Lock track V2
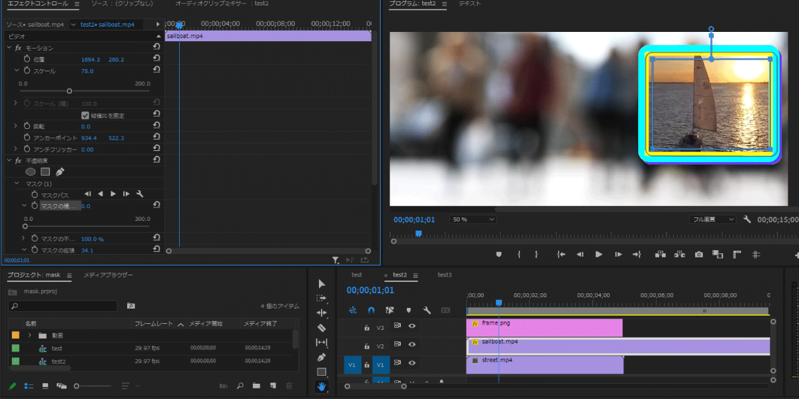799x399 pixels. pos(366,346)
